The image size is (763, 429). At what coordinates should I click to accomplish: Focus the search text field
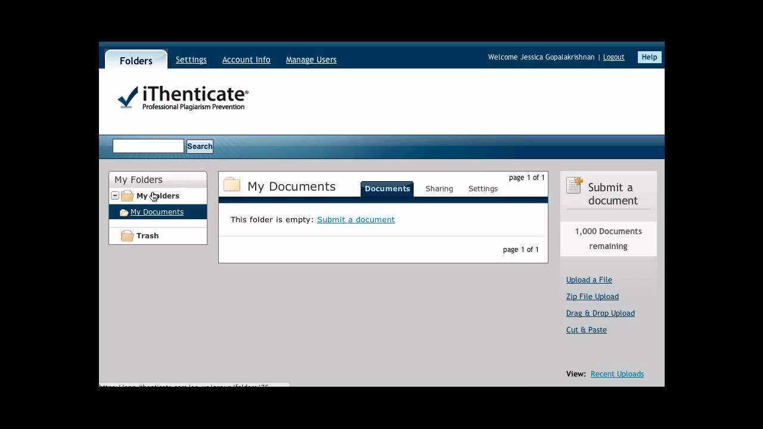point(148,146)
